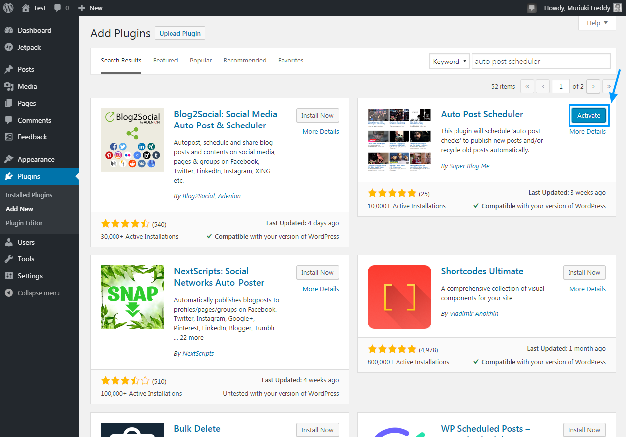
Task: Switch to the Recommended tab
Action: [x=245, y=61]
